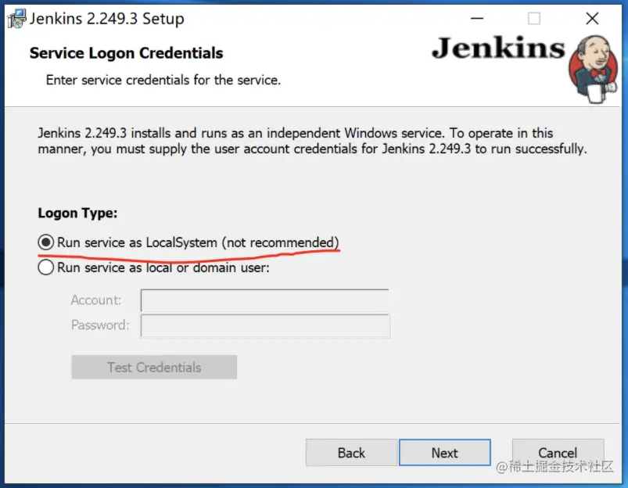Viewport: 628px width, 488px height.
Task: Click the 'Service Logon Credentials' heading
Action: click(x=126, y=53)
